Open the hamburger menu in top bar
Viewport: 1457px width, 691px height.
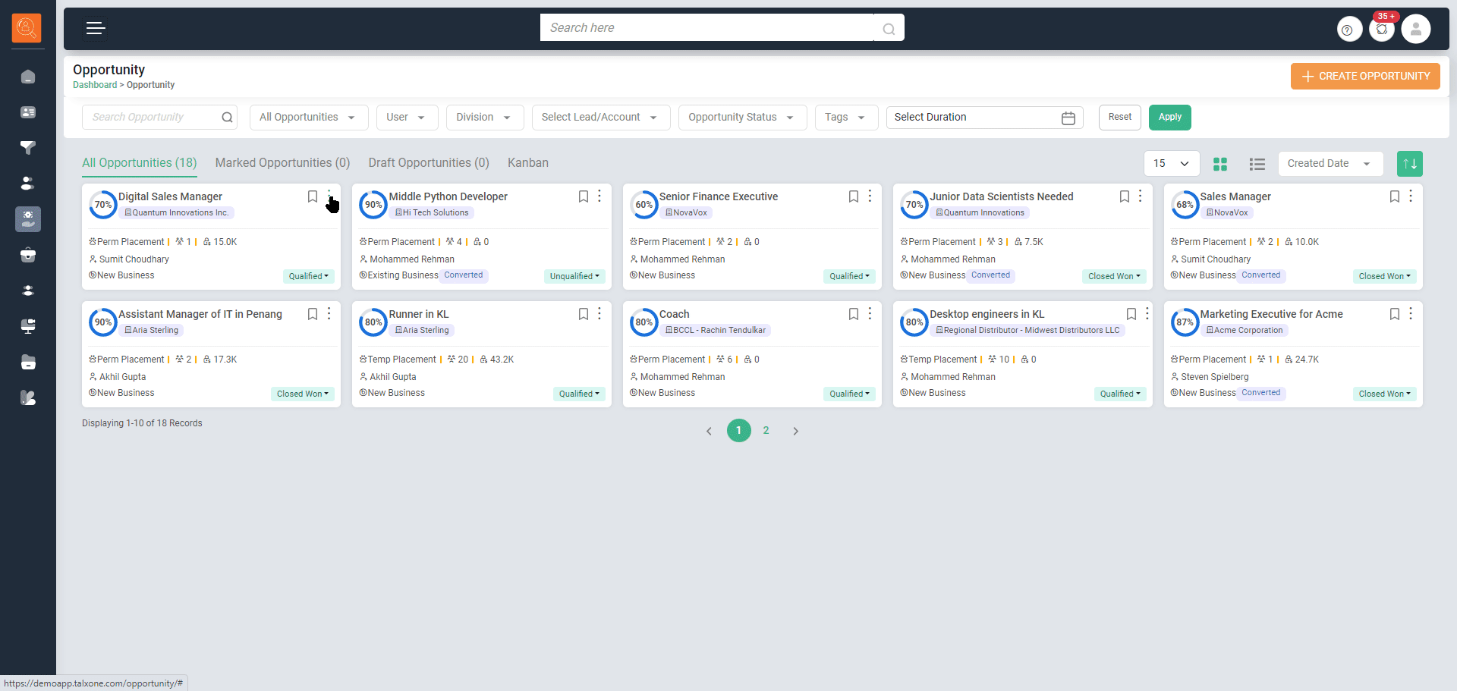click(x=95, y=29)
